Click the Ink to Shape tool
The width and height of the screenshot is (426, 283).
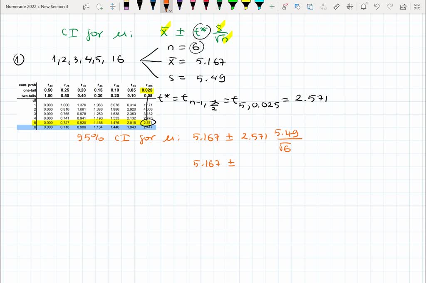[310, 7]
